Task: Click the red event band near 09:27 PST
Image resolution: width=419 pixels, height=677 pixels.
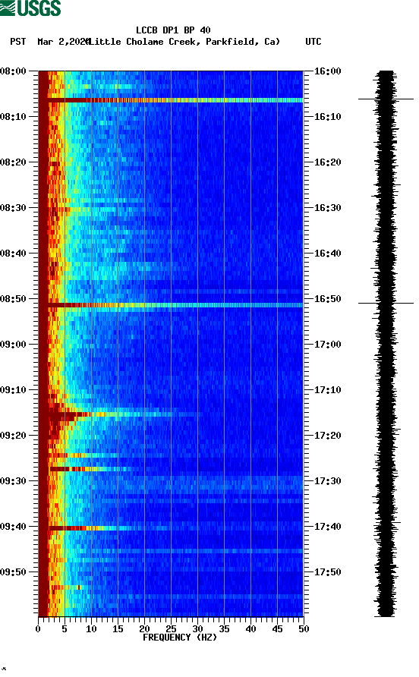Action: click(69, 469)
